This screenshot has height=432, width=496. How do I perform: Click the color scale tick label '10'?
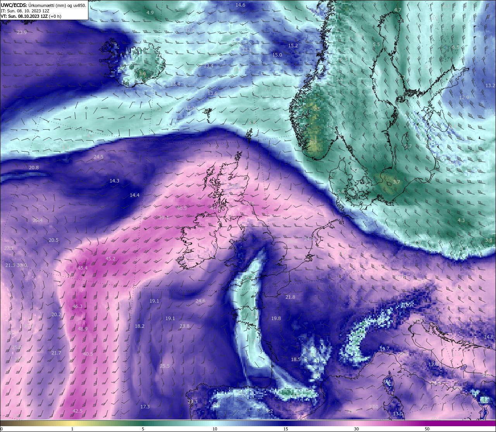[214, 429]
